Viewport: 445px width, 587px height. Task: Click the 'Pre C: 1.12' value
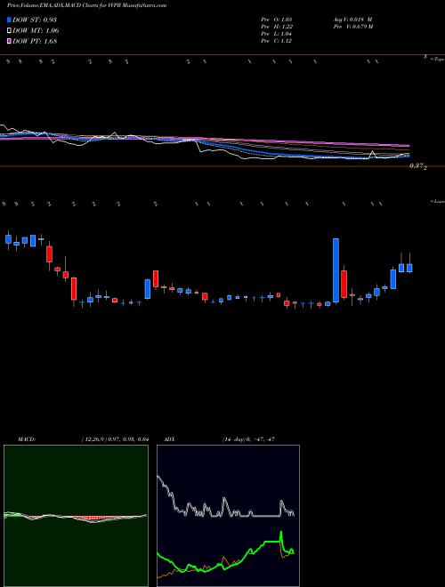pyautogui.click(x=277, y=41)
